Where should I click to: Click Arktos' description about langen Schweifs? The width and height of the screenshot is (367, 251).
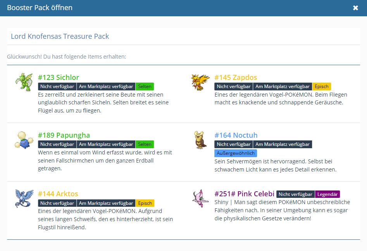pyautogui.click(x=105, y=219)
